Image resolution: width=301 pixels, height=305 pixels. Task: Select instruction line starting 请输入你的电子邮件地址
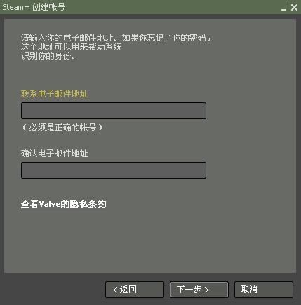[x=116, y=38]
